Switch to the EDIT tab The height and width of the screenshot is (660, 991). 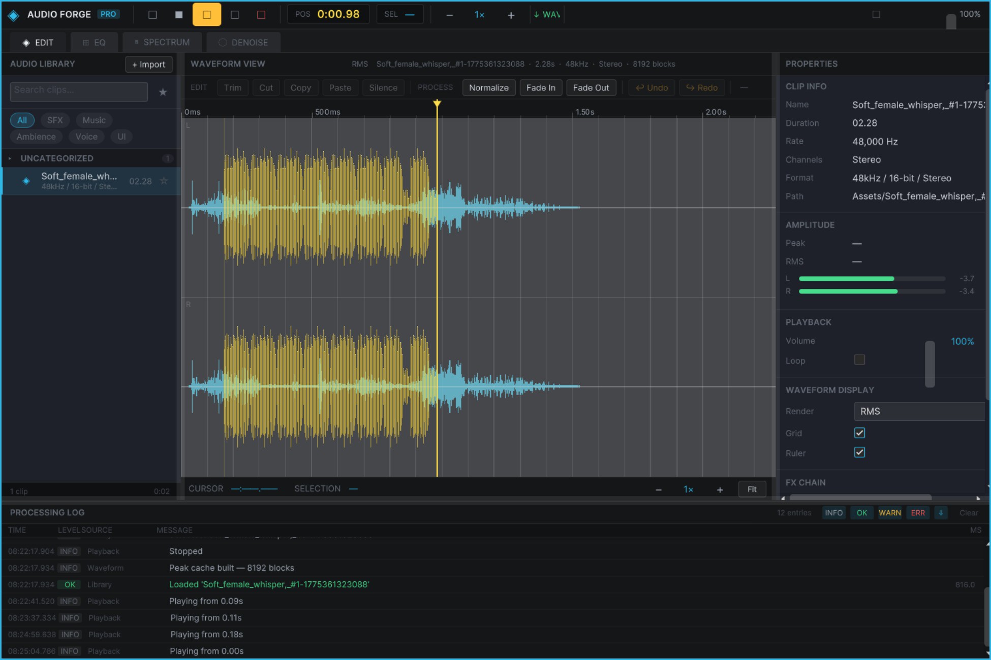click(x=38, y=43)
